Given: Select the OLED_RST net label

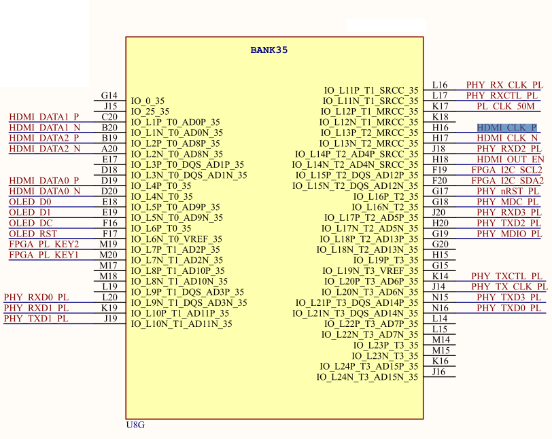Looking at the screenshot, I should pos(33,234).
